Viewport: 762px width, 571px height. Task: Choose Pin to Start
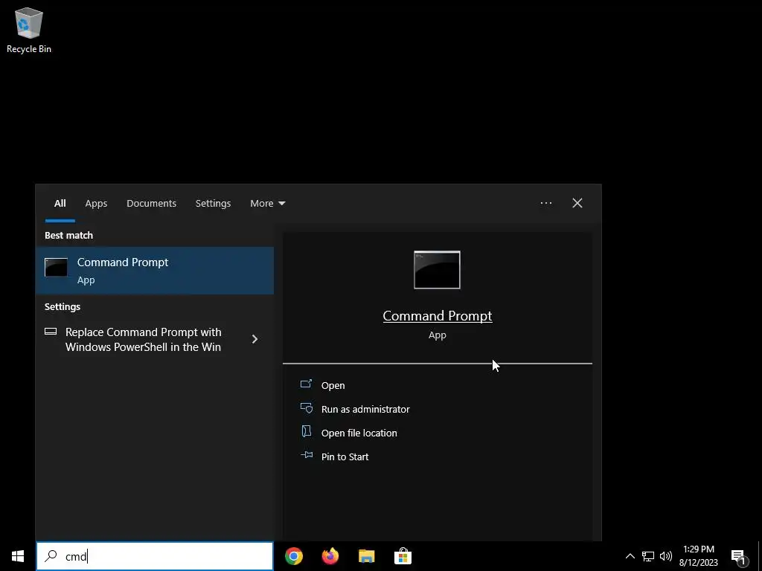(x=345, y=457)
